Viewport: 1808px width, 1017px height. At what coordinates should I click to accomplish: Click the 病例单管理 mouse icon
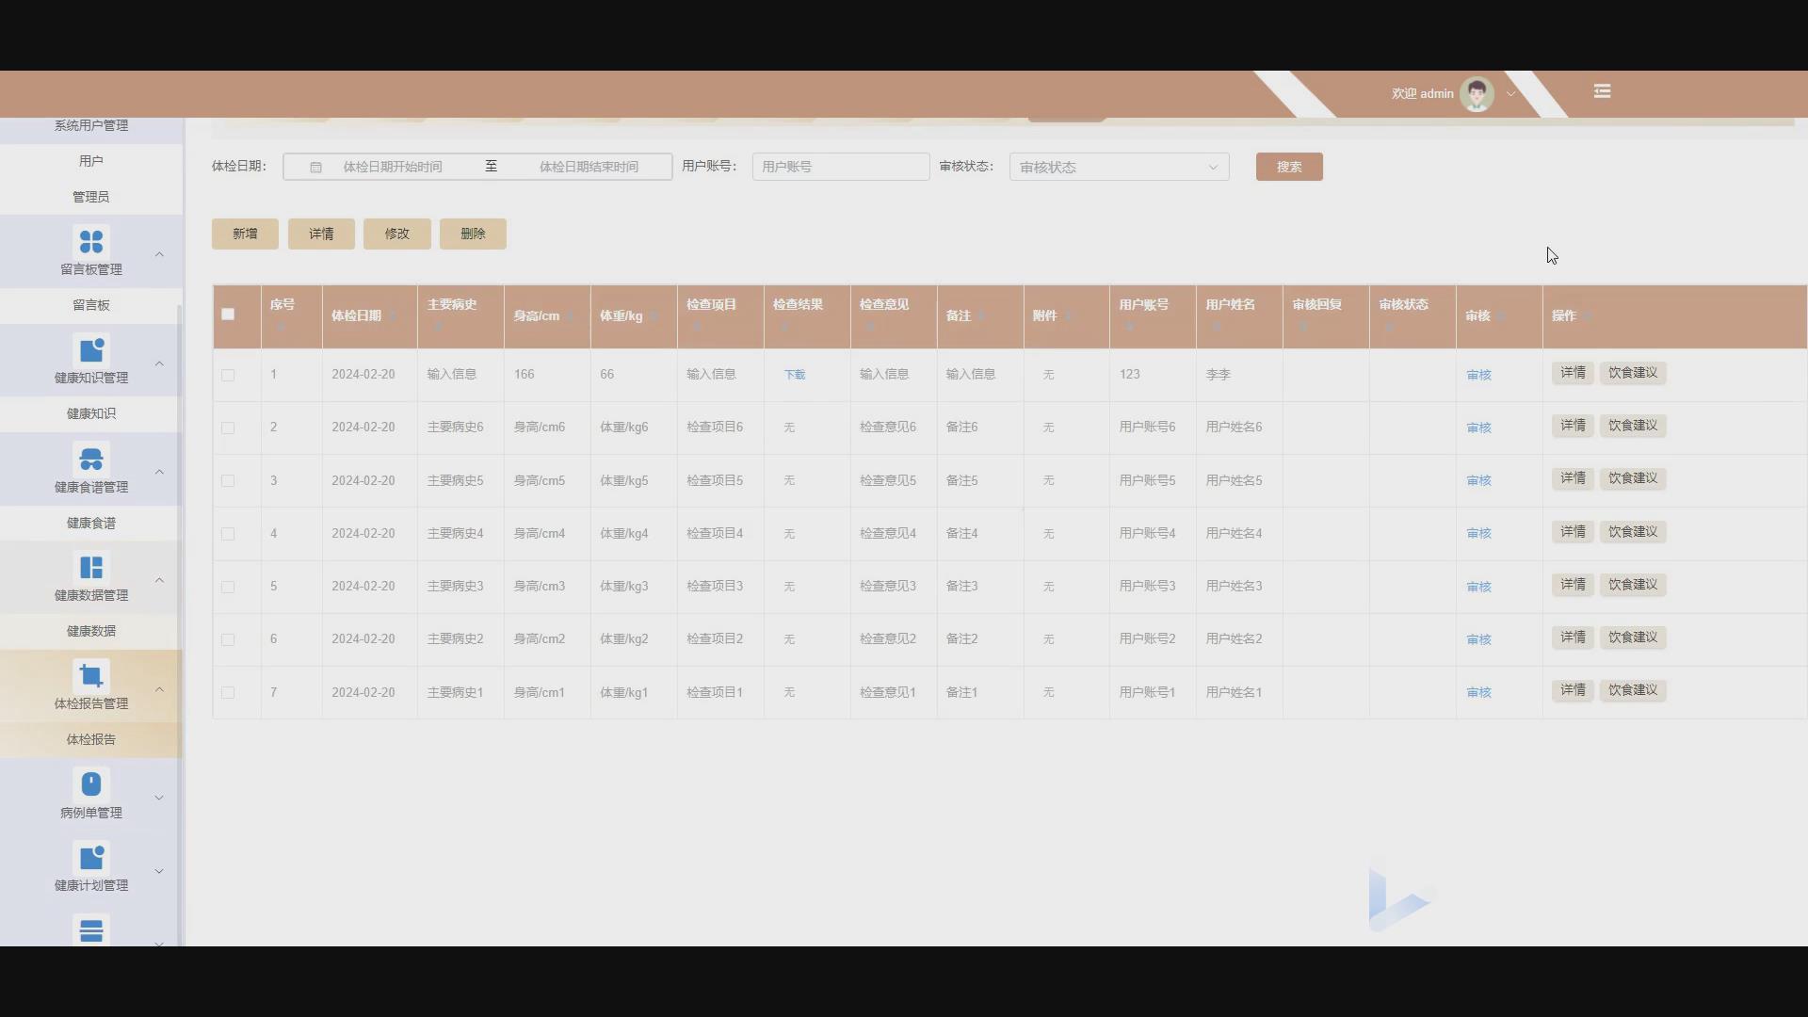click(91, 783)
